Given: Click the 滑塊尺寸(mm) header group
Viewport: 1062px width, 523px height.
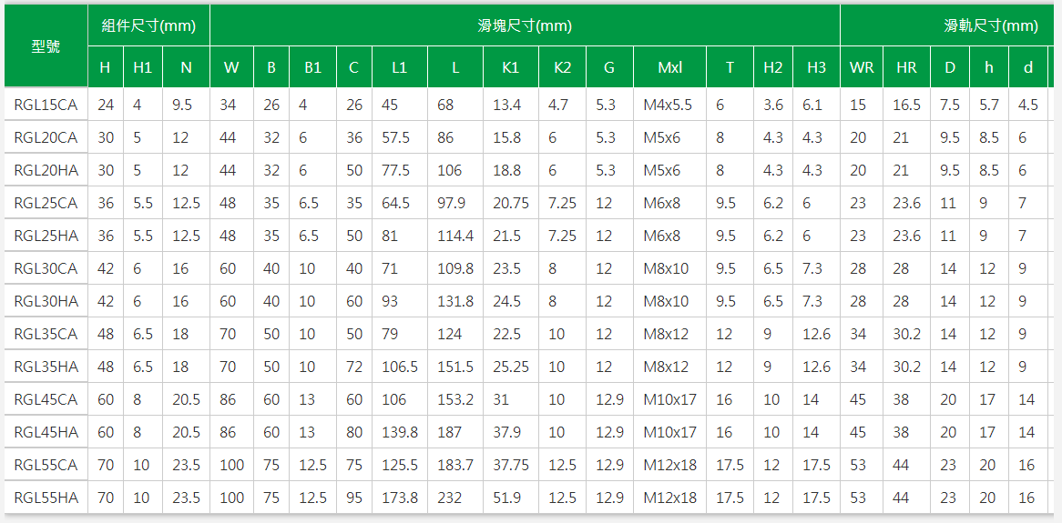Looking at the screenshot, I should [525, 25].
